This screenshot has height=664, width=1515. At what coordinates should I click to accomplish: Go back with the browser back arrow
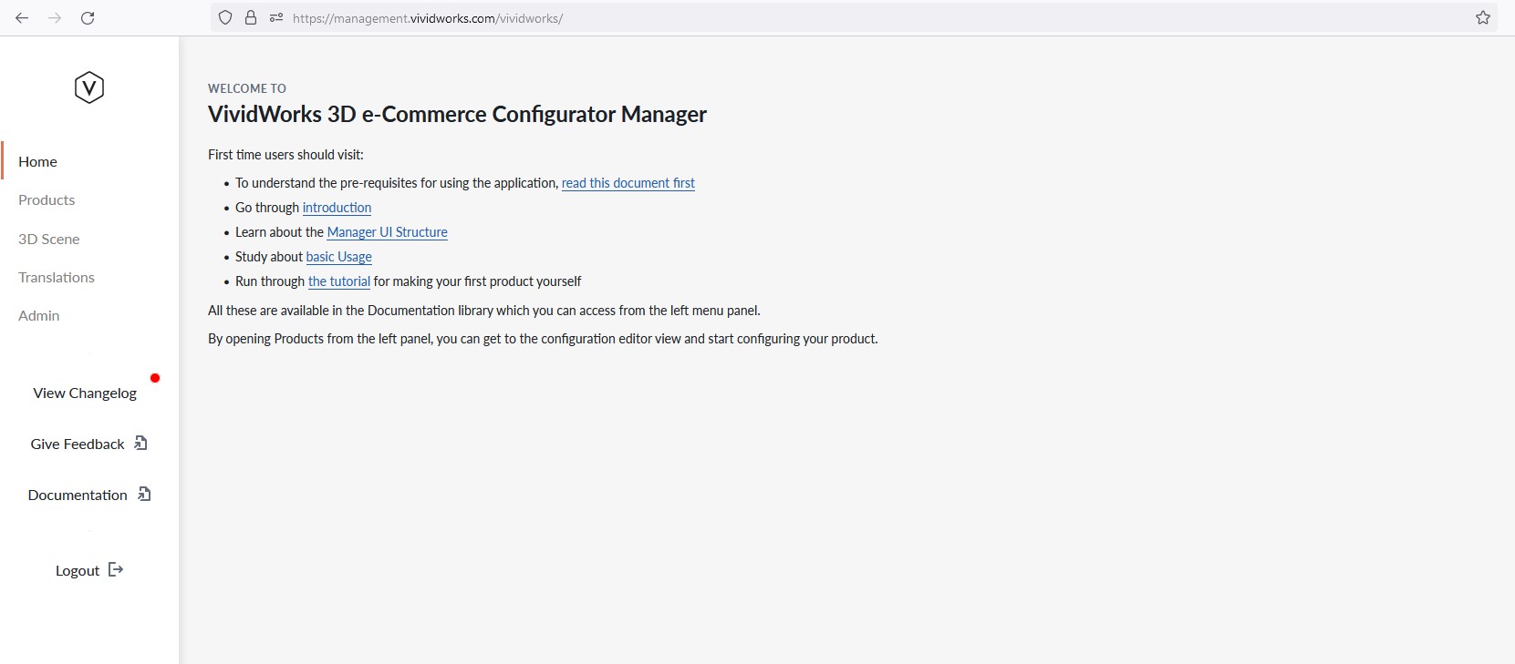click(x=22, y=18)
